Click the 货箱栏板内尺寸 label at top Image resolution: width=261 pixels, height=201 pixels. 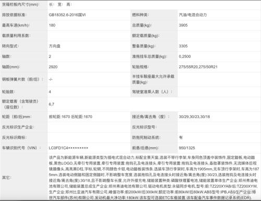click(20, 5)
